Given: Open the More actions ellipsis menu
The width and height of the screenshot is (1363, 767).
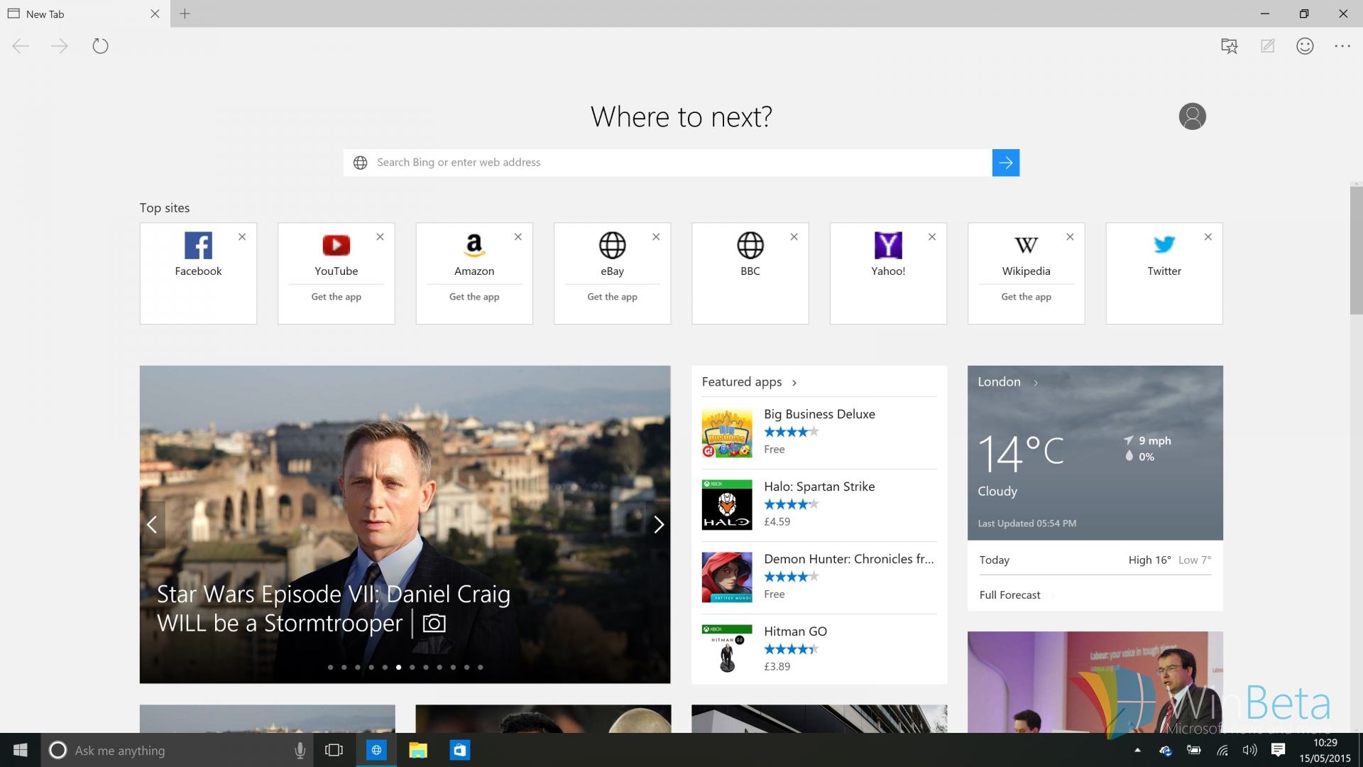Looking at the screenshot, I should (x=1342, y=46).
